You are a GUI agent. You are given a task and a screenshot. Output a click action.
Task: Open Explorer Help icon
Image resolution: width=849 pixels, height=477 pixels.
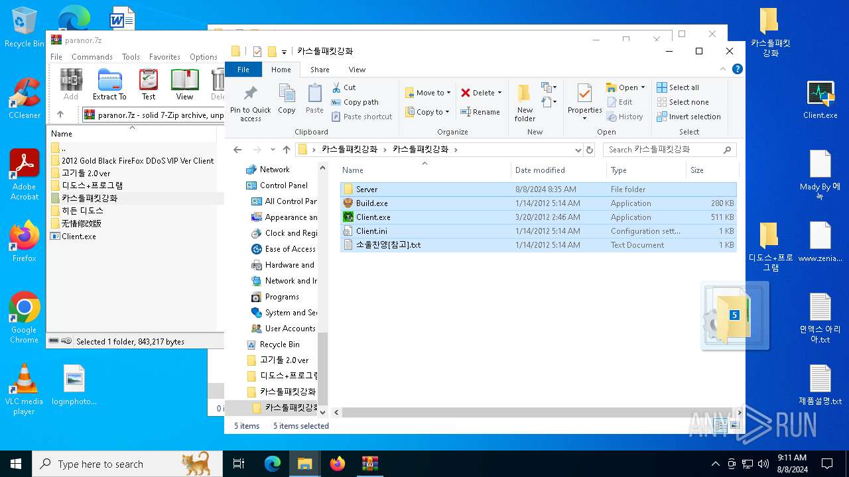[737, 69]
